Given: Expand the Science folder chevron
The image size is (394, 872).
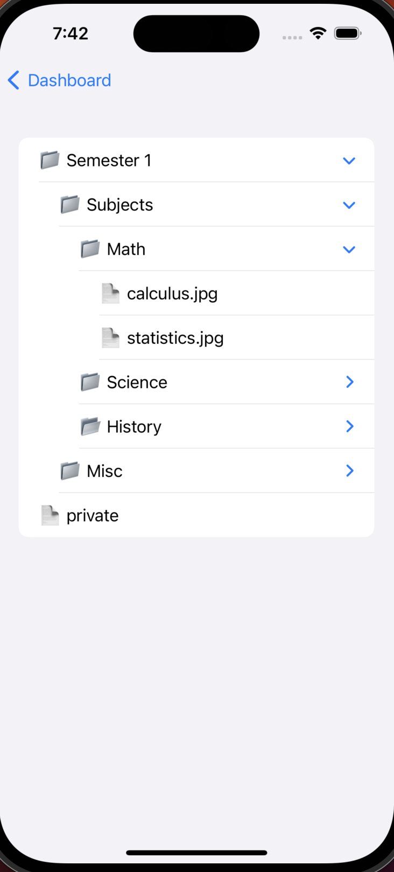Looking at the screenshot, I should 350,382.
